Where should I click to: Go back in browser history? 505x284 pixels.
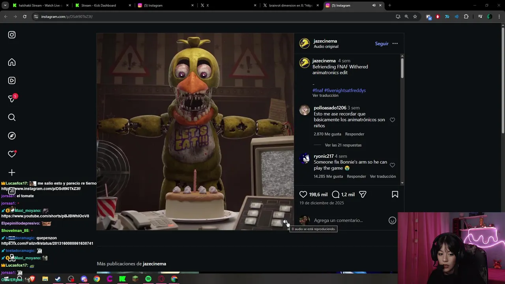[x=6, y=17]
